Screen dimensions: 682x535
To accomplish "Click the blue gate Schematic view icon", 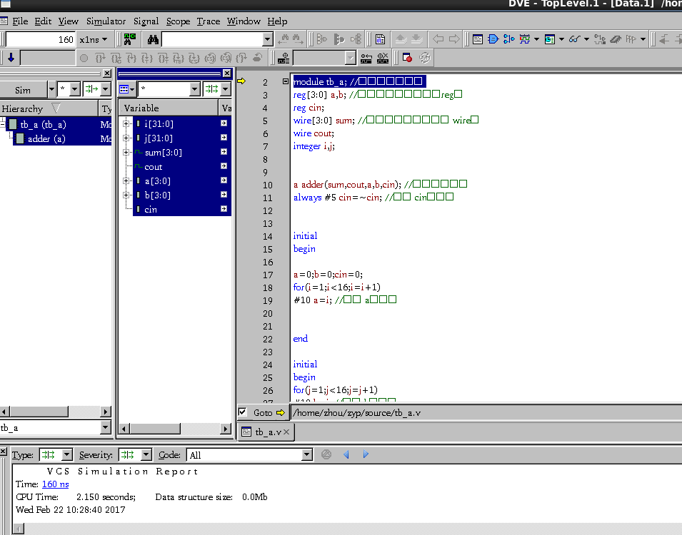I will click(x=493, y=39).
